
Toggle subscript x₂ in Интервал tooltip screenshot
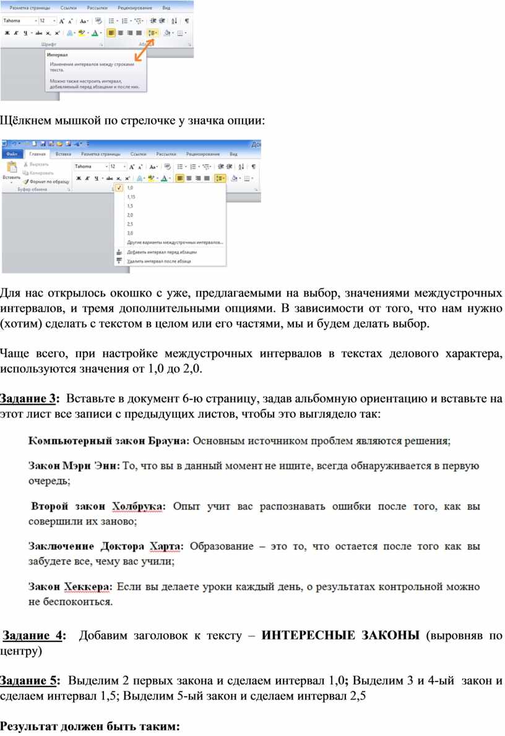pyautogui.click(x=48, y=33)
